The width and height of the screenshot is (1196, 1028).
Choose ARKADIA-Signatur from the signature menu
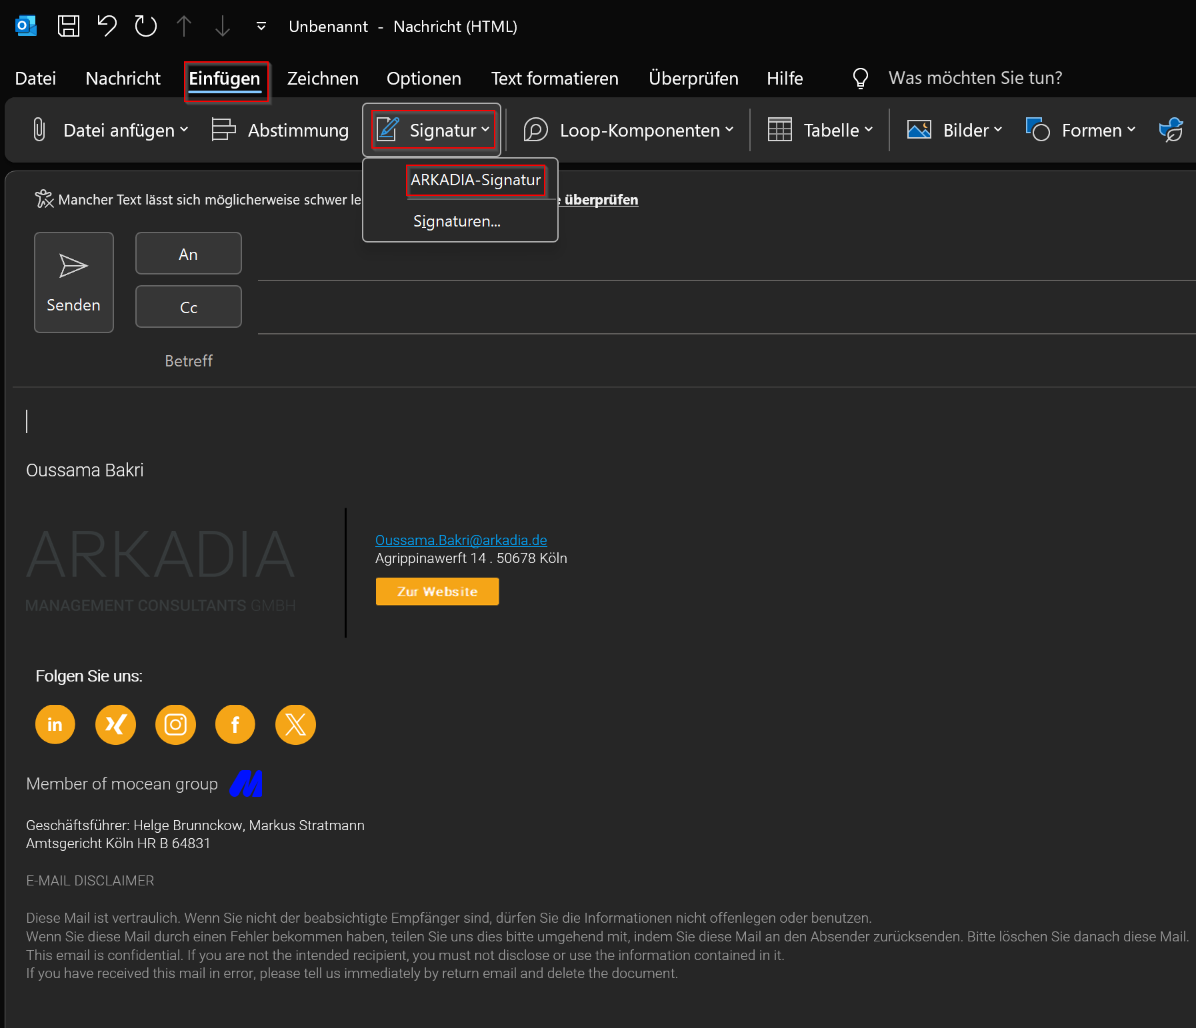(475, 180)
